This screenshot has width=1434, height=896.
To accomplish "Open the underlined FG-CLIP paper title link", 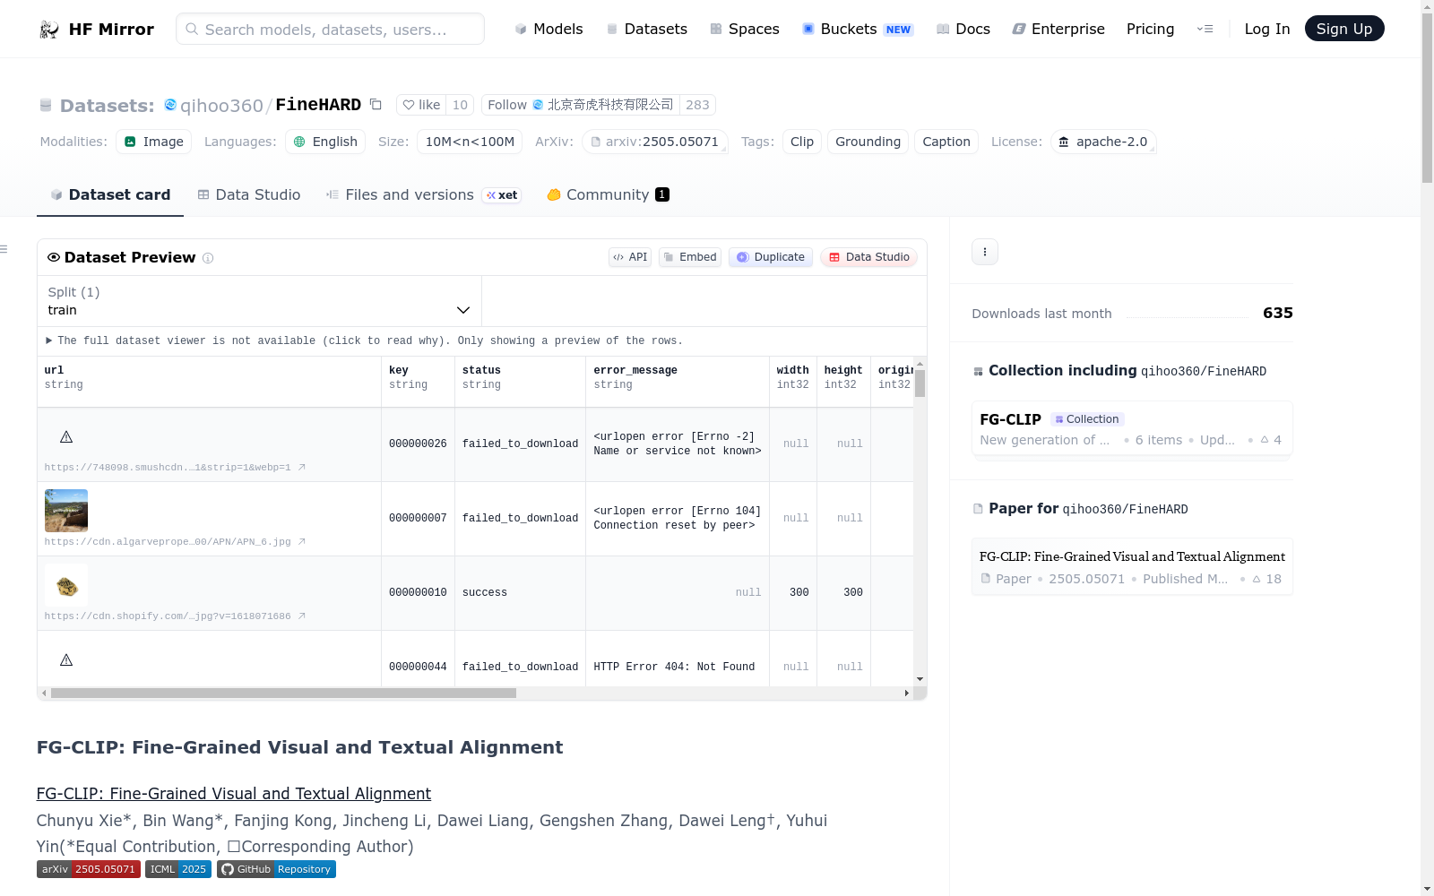I will pos(234,794).
